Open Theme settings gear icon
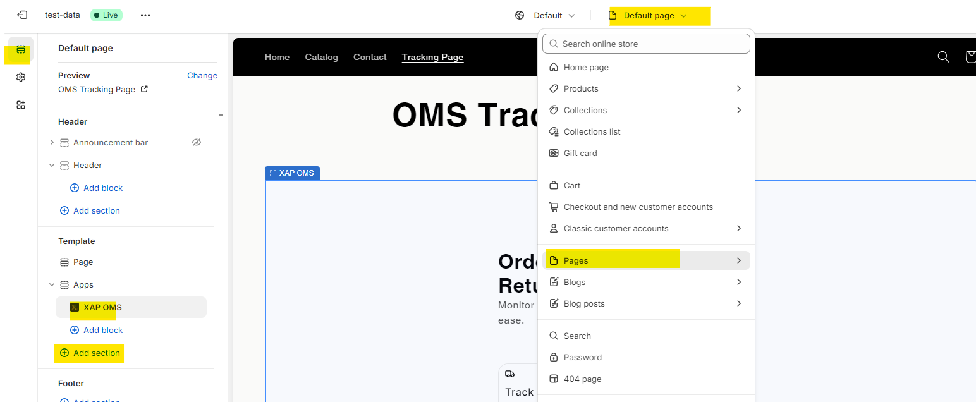The width and height of the screenshot is (976, 402). (x=21, y=77)
